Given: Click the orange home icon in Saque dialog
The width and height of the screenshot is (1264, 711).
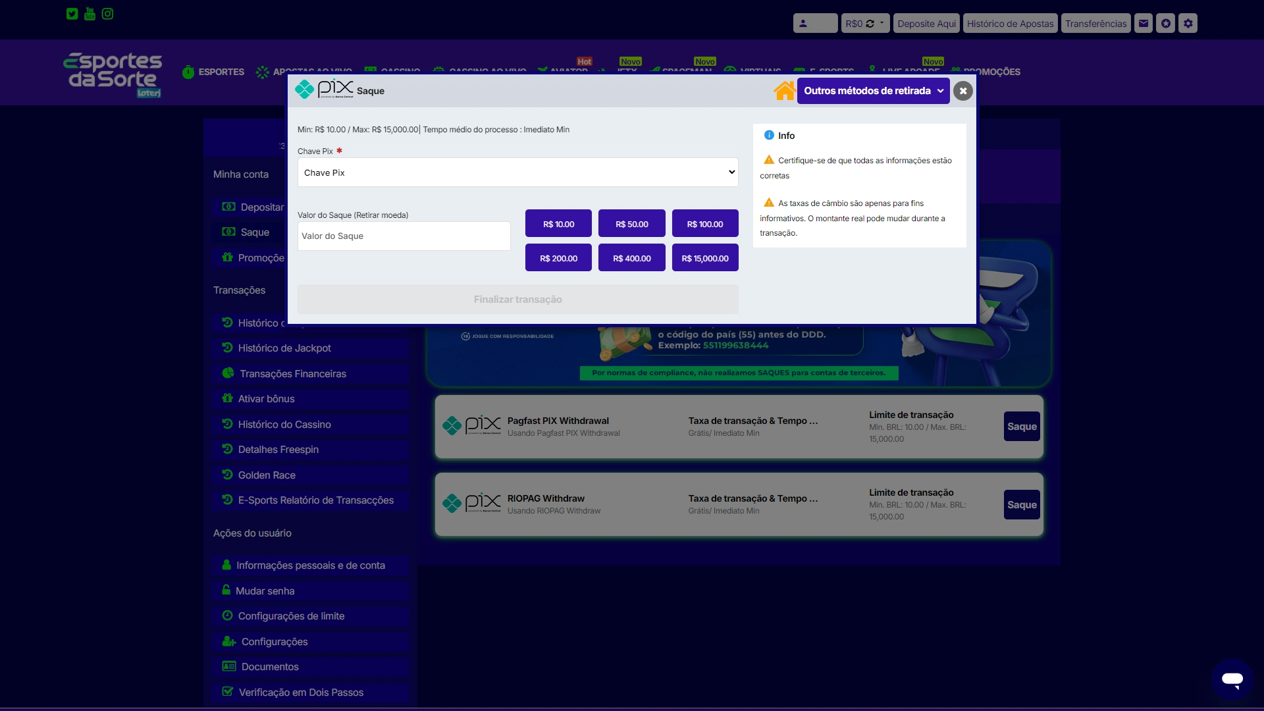Looking at the screenshot, I should (785, 91).
